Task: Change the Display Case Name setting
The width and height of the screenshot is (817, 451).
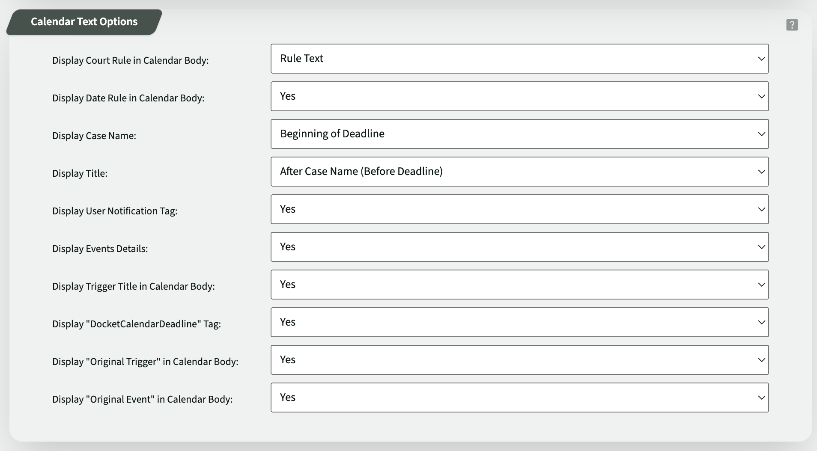Action: (519, 134)
